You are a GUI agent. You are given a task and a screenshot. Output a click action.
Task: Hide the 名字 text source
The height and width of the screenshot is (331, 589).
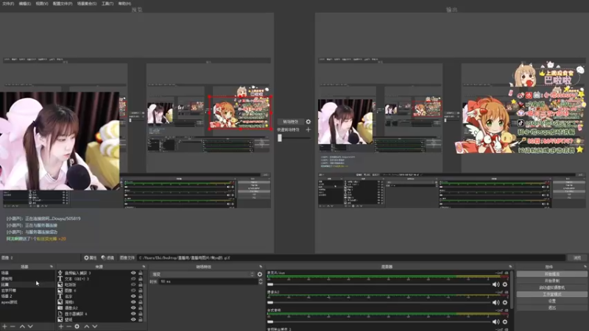133,296
